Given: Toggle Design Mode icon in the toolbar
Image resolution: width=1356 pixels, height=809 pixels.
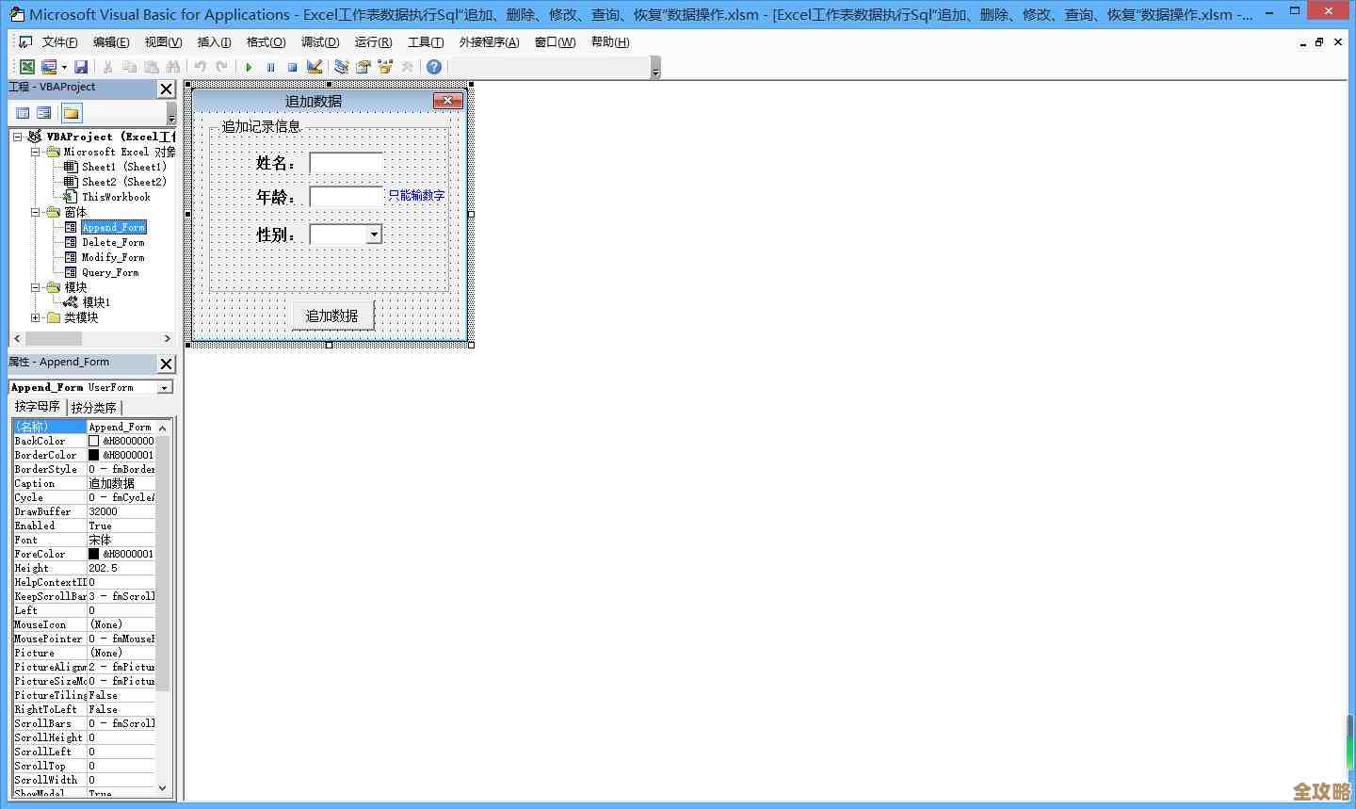Looking at the screenshot, I should click(x=315, y=67).
